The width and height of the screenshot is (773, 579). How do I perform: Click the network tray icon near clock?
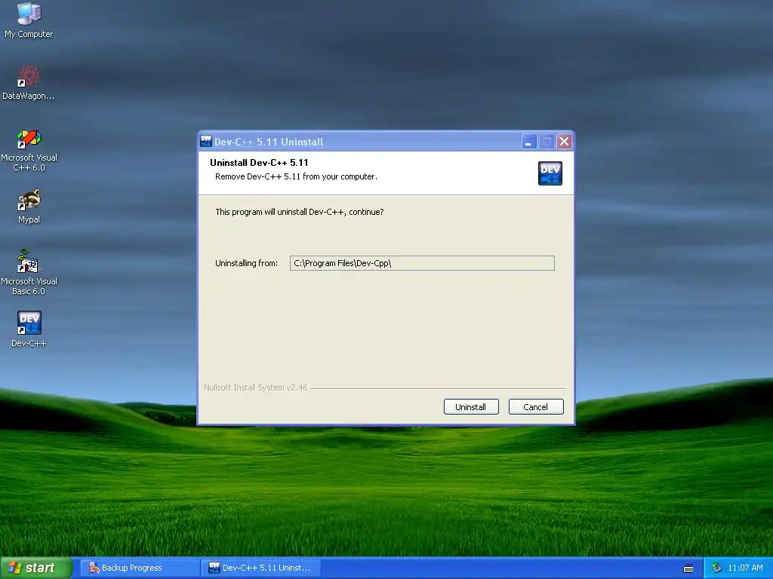click(x=716, y=568)
